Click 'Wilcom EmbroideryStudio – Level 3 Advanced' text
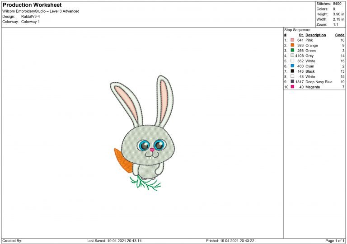This screenshot has height=244, width=347. point(41,11)
